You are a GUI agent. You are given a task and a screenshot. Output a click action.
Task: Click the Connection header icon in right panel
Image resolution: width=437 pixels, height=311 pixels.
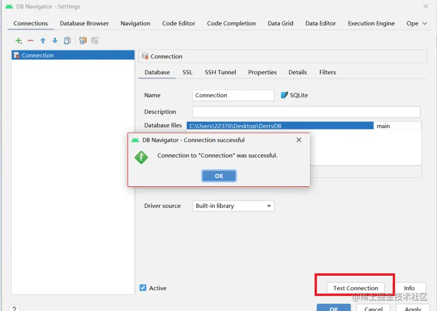[145, 56]
